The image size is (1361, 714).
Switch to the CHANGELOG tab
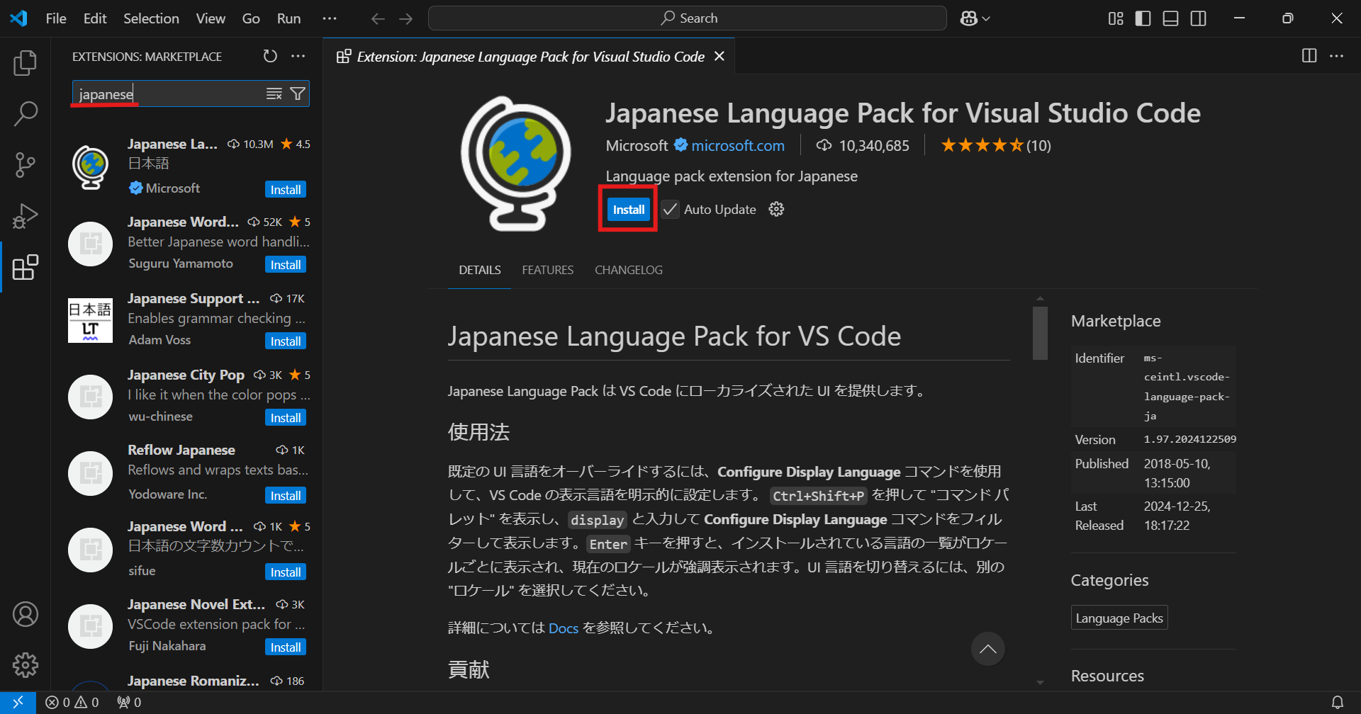point(629,270)
